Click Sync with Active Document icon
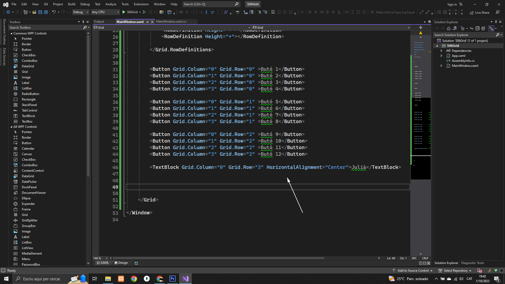This screenshot has height=284, width=505. pyautogui.click(x=472, y=28)
